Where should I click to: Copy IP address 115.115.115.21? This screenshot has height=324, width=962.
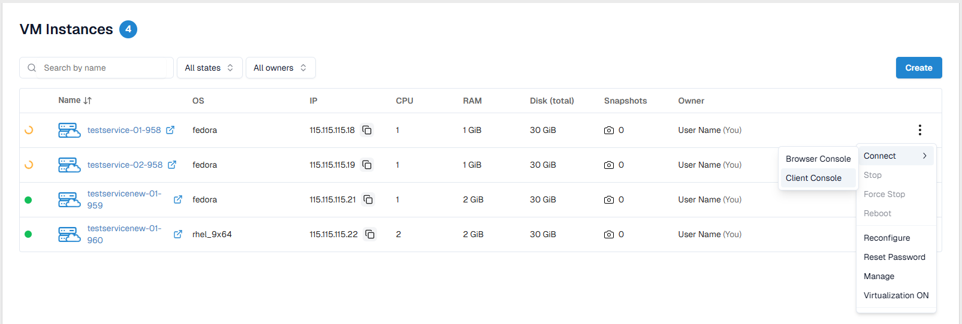(x=368, y=199)
